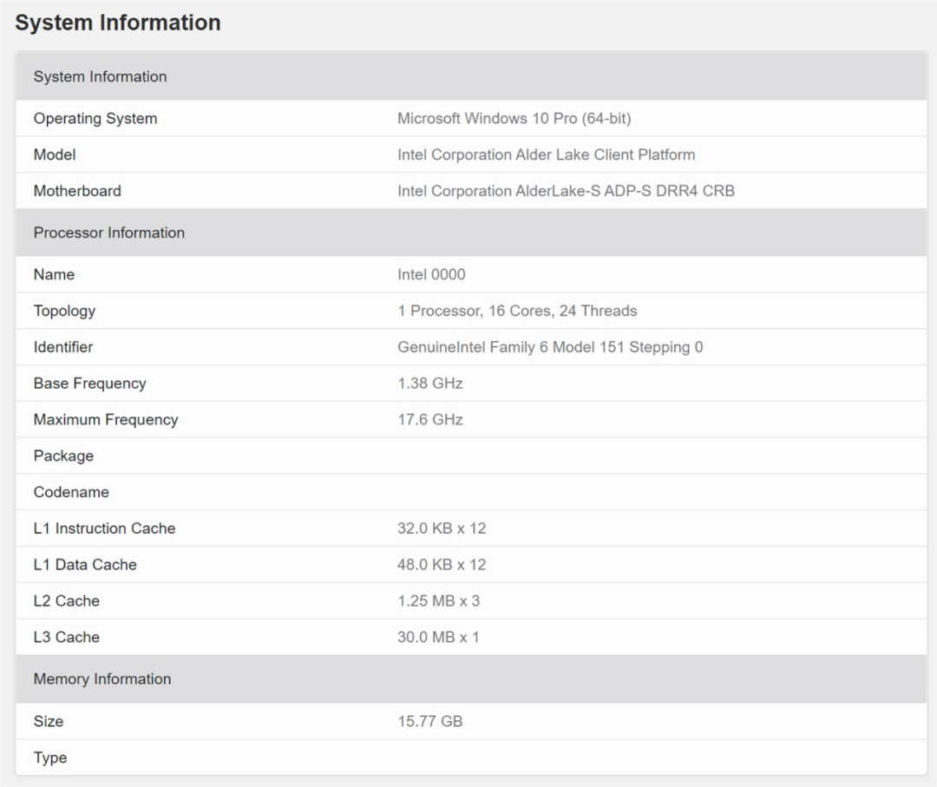Click the 32.0 KB x 12 cache value

tap(442, 528)
